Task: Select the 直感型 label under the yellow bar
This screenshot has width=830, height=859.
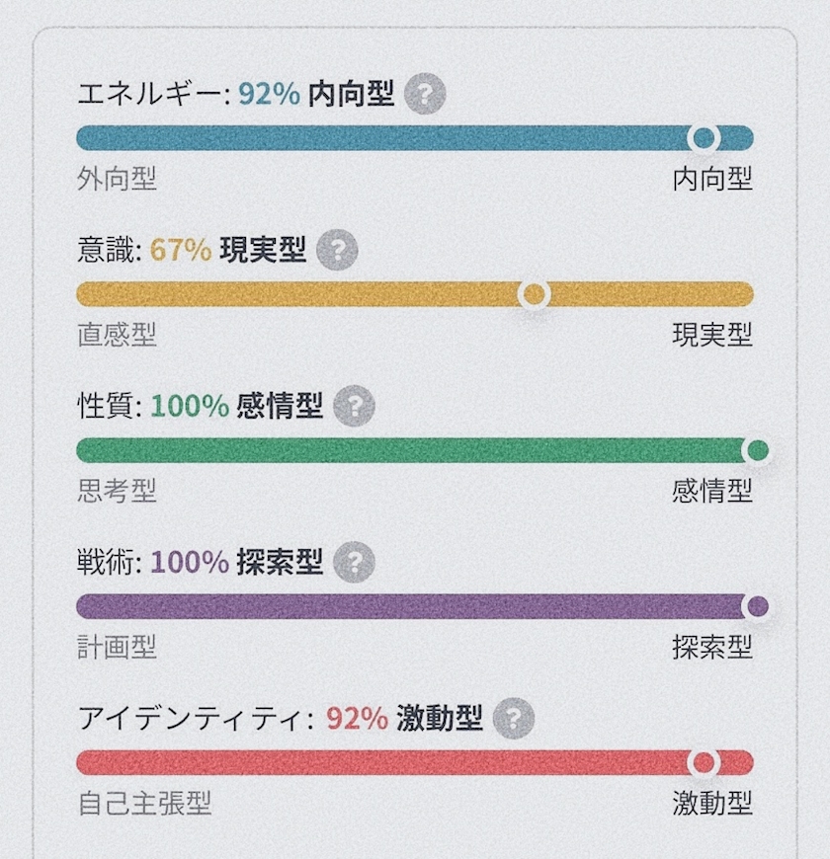Action: (x=117, y=335)
